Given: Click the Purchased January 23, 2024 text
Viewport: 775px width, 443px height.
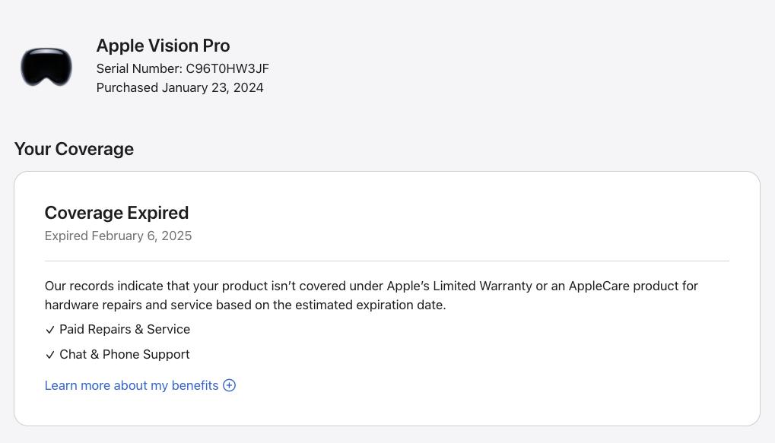Looking at the screenshot, I should tap(179, 87).
